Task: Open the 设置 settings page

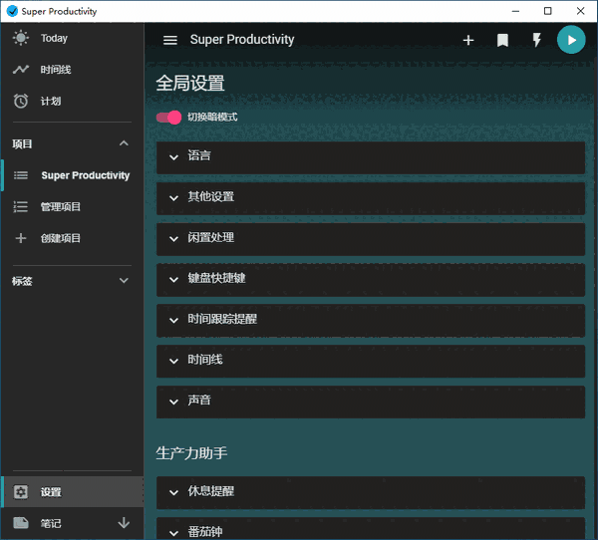Action: click(72, 492)
